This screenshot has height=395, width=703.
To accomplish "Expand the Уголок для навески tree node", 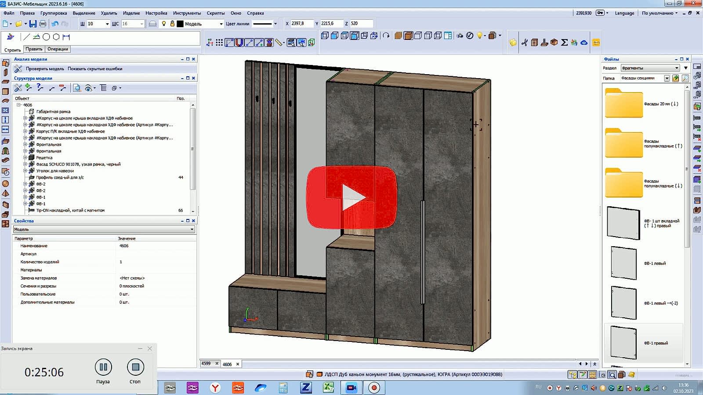I will point(25,171).
